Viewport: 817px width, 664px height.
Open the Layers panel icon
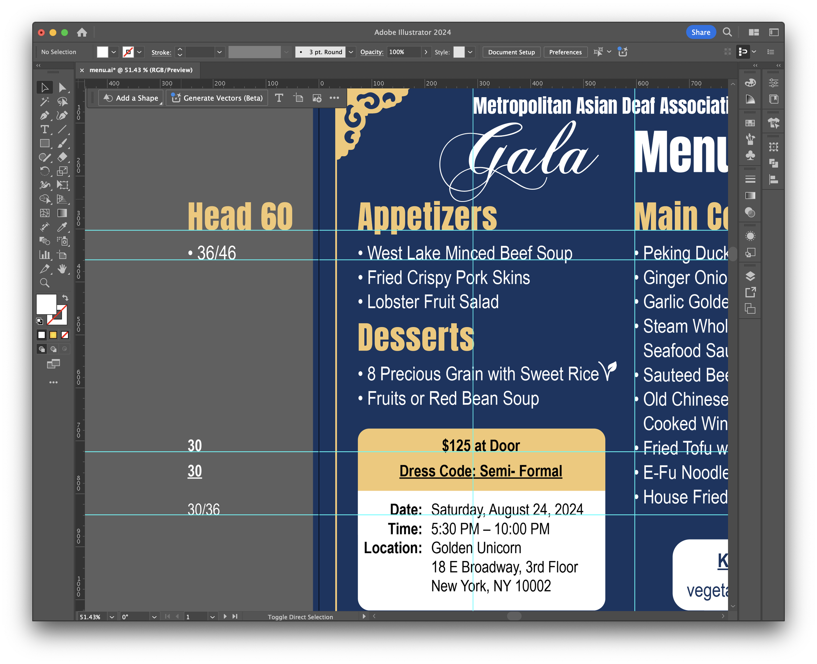750,276
